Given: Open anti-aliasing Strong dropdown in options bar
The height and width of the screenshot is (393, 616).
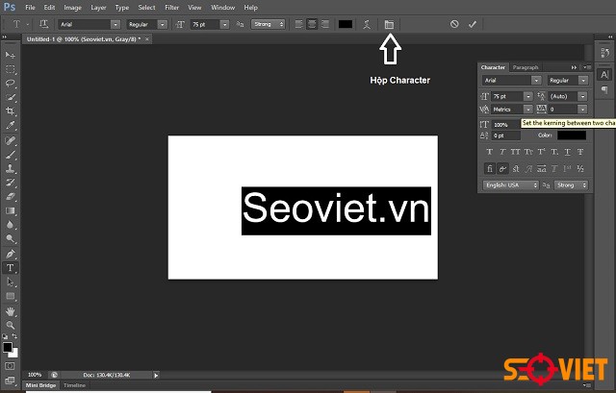Looking at the screenshot, I should pos(269,24).
